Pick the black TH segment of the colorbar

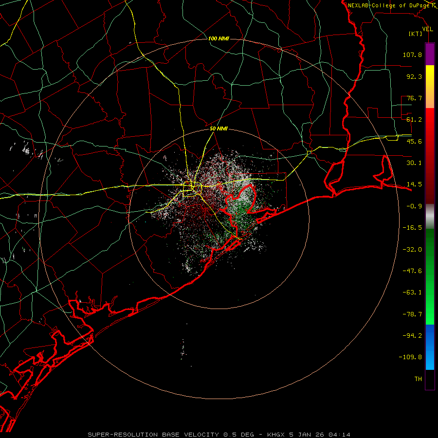430,380
